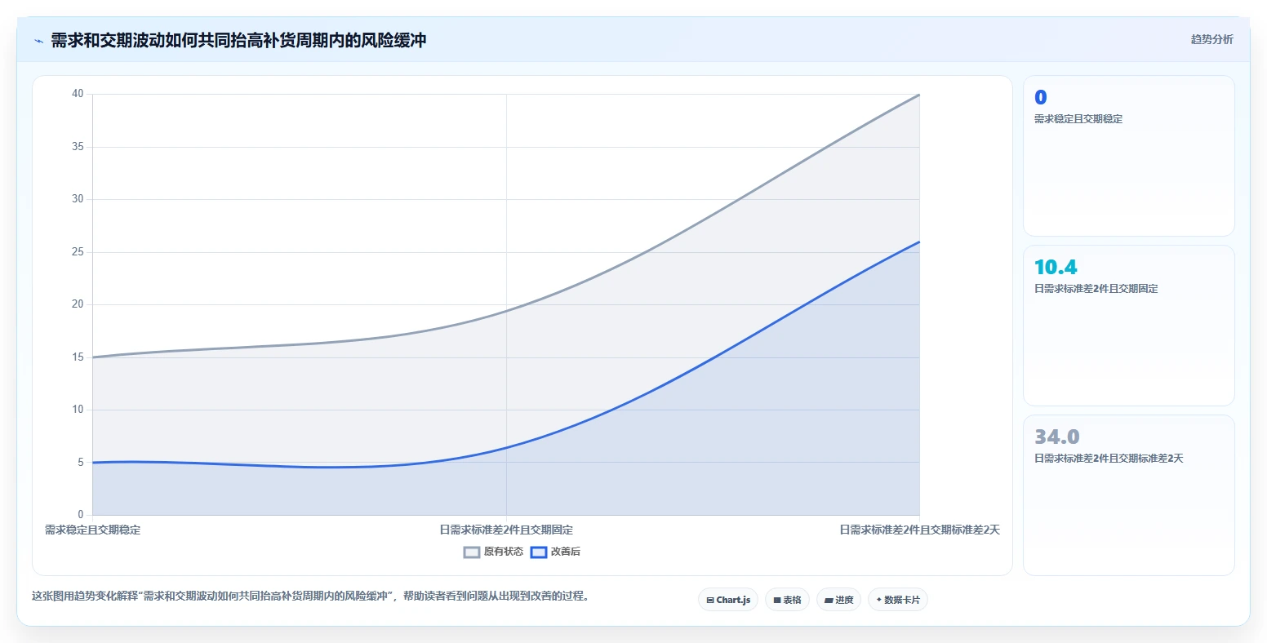Click the 趋势分析 label in the header
1267x643 pixels.
(x=1211, y=39)
